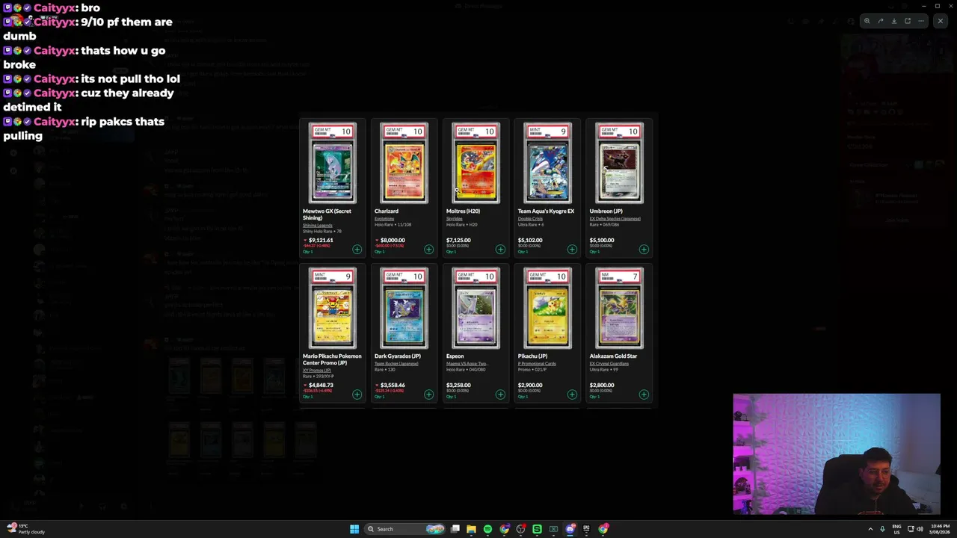Add Team Aqua's Kyogre EX via plus

pyautogui.click(x=572, y=250)
